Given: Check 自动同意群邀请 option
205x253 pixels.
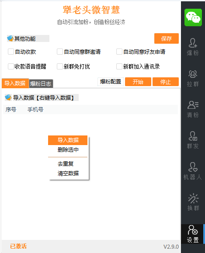Looking at the screenshot, I should click(60, 52).
